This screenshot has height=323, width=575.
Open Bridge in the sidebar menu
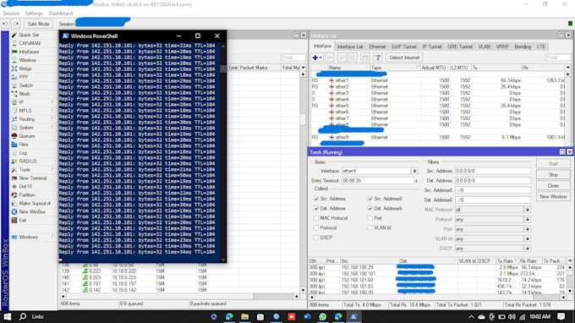point(25,68)
